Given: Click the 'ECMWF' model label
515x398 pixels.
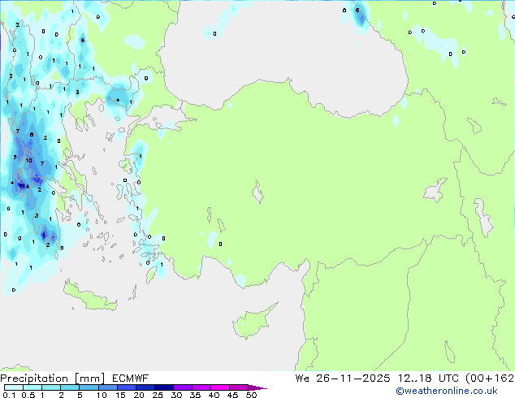Looking at the screenshot, I should pos(131,379).
